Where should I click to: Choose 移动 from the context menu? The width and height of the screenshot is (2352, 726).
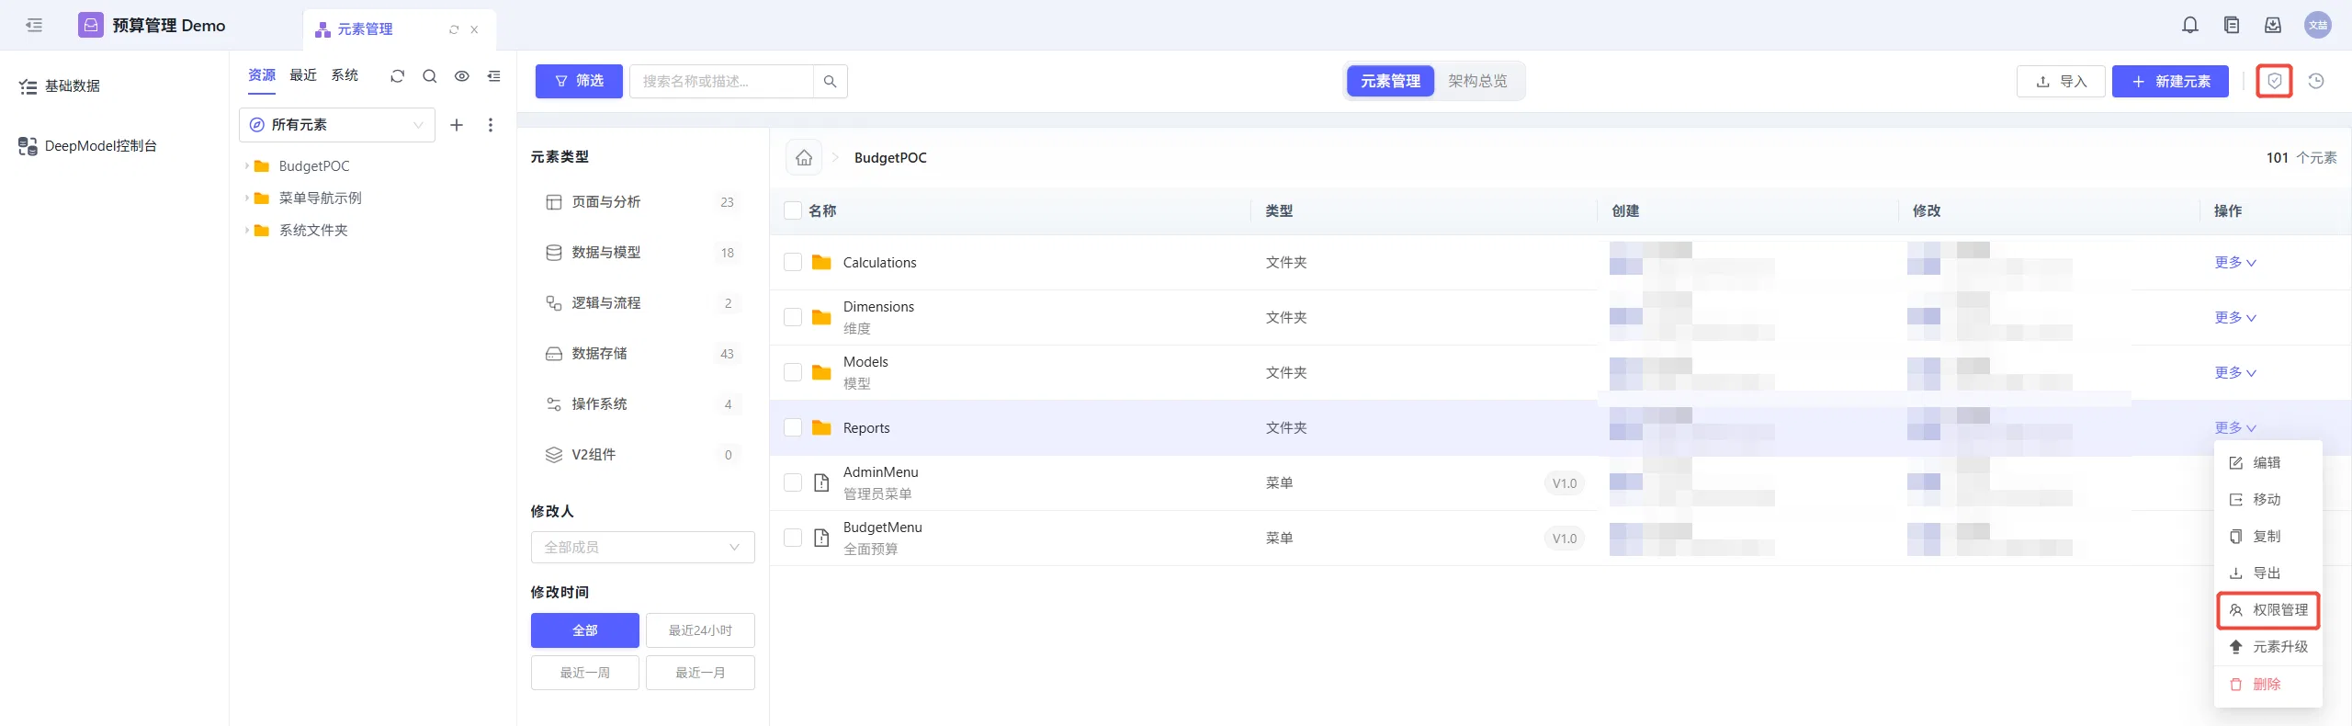(2268, 500)
